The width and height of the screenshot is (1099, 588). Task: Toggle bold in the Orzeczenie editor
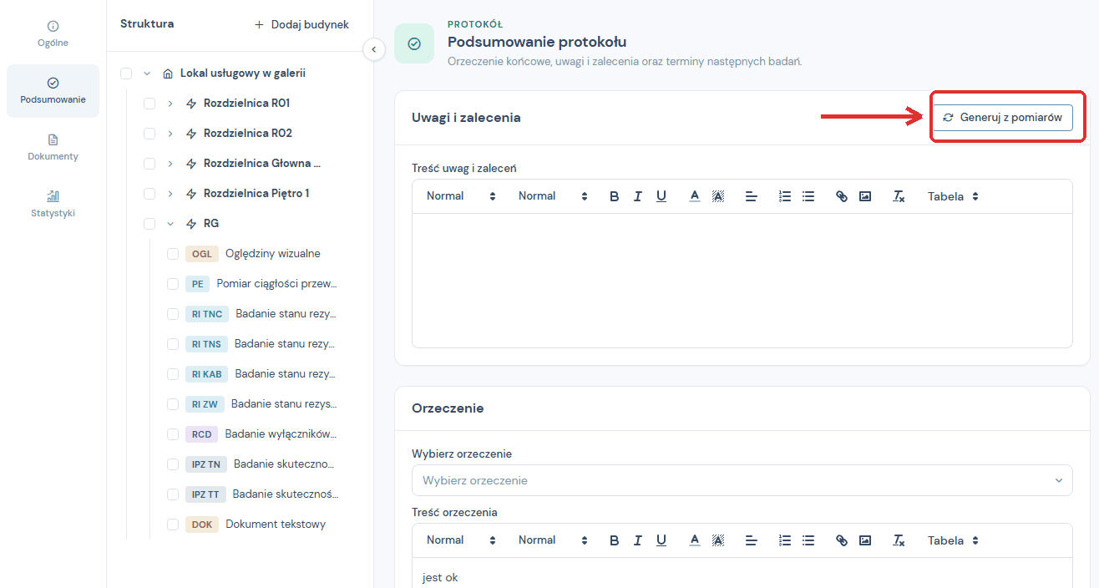click(x=615, y=540)
